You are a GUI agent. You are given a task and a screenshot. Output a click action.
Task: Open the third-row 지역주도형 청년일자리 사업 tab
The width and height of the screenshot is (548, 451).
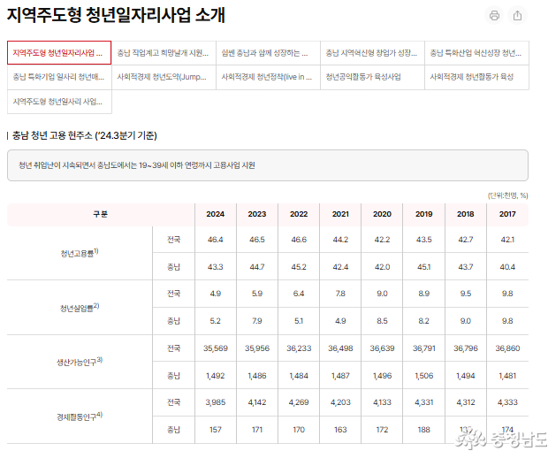(59, 102)
